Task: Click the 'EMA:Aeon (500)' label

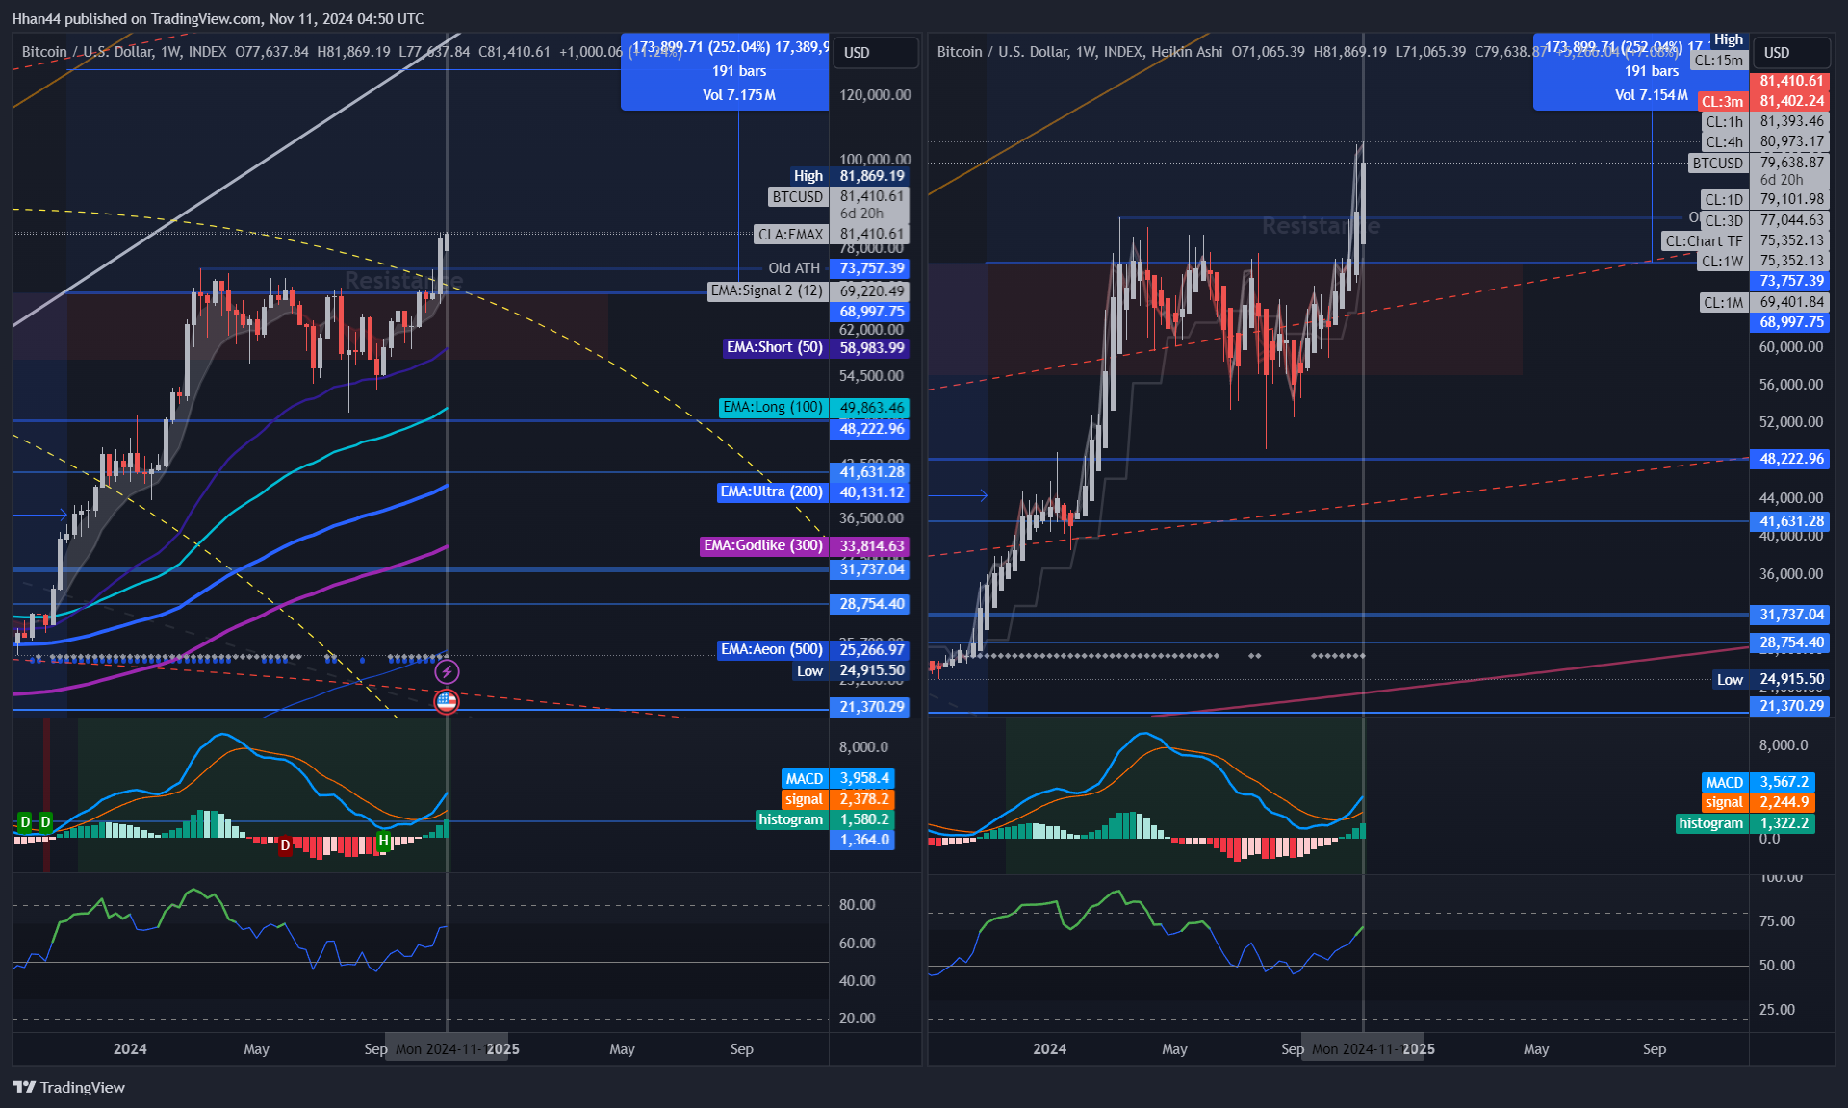Action: point(772,650)
